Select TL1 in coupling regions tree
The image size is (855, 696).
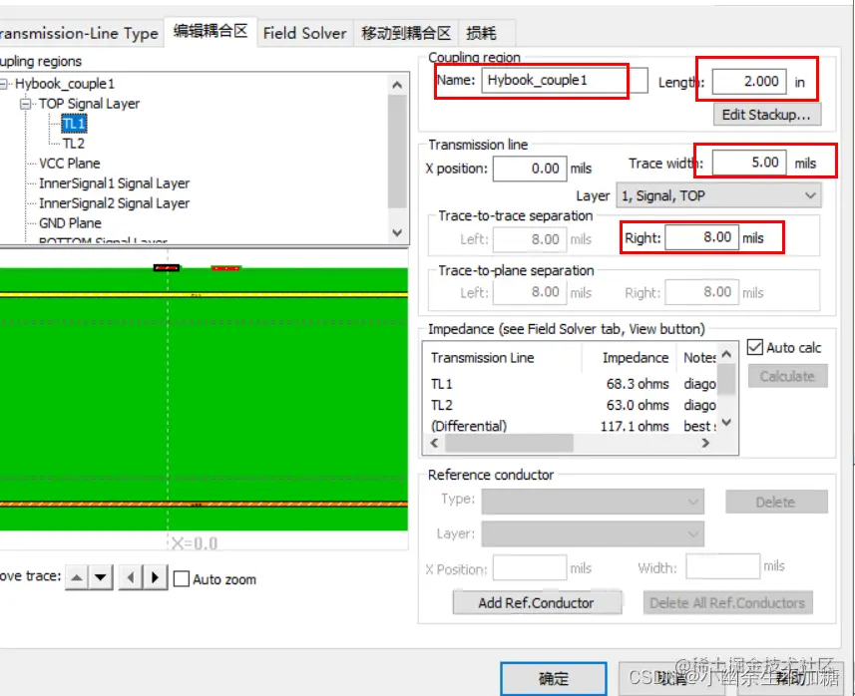click(74, 124)
